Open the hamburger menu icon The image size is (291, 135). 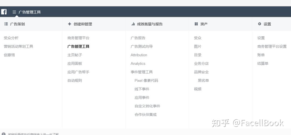[x=14, y=12]
